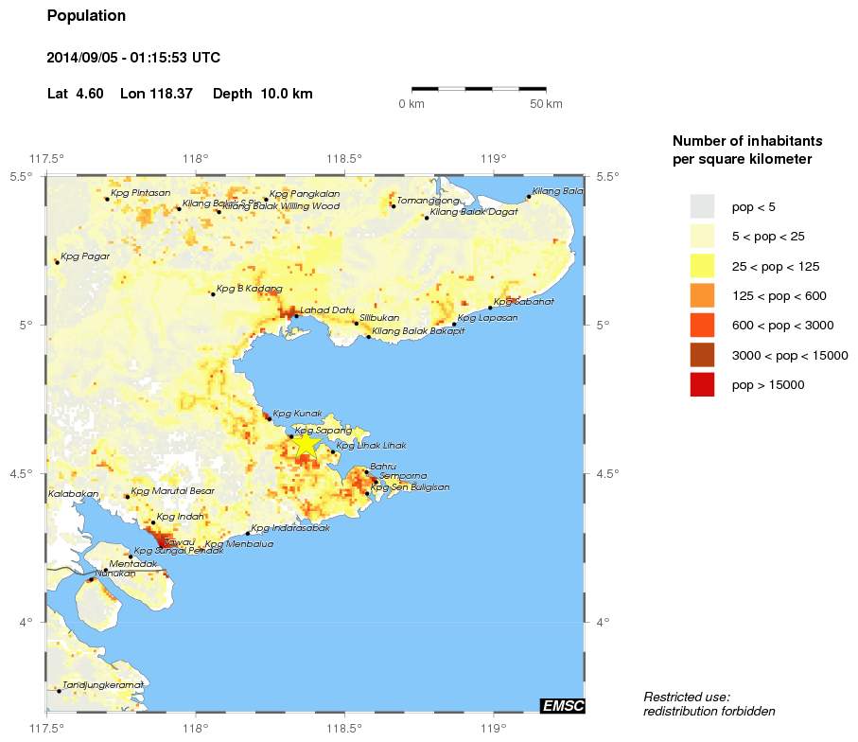The width and height of the screenshot is (858, 742).
Task: Click the 'Kalabakan' map label
Action: click(74, 494)
